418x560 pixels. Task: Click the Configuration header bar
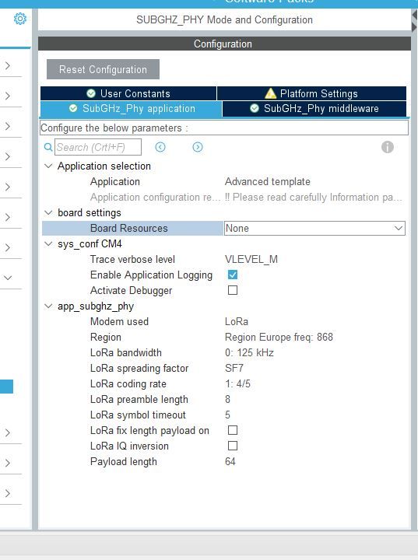pyautogui.click(x=224, y=44)
